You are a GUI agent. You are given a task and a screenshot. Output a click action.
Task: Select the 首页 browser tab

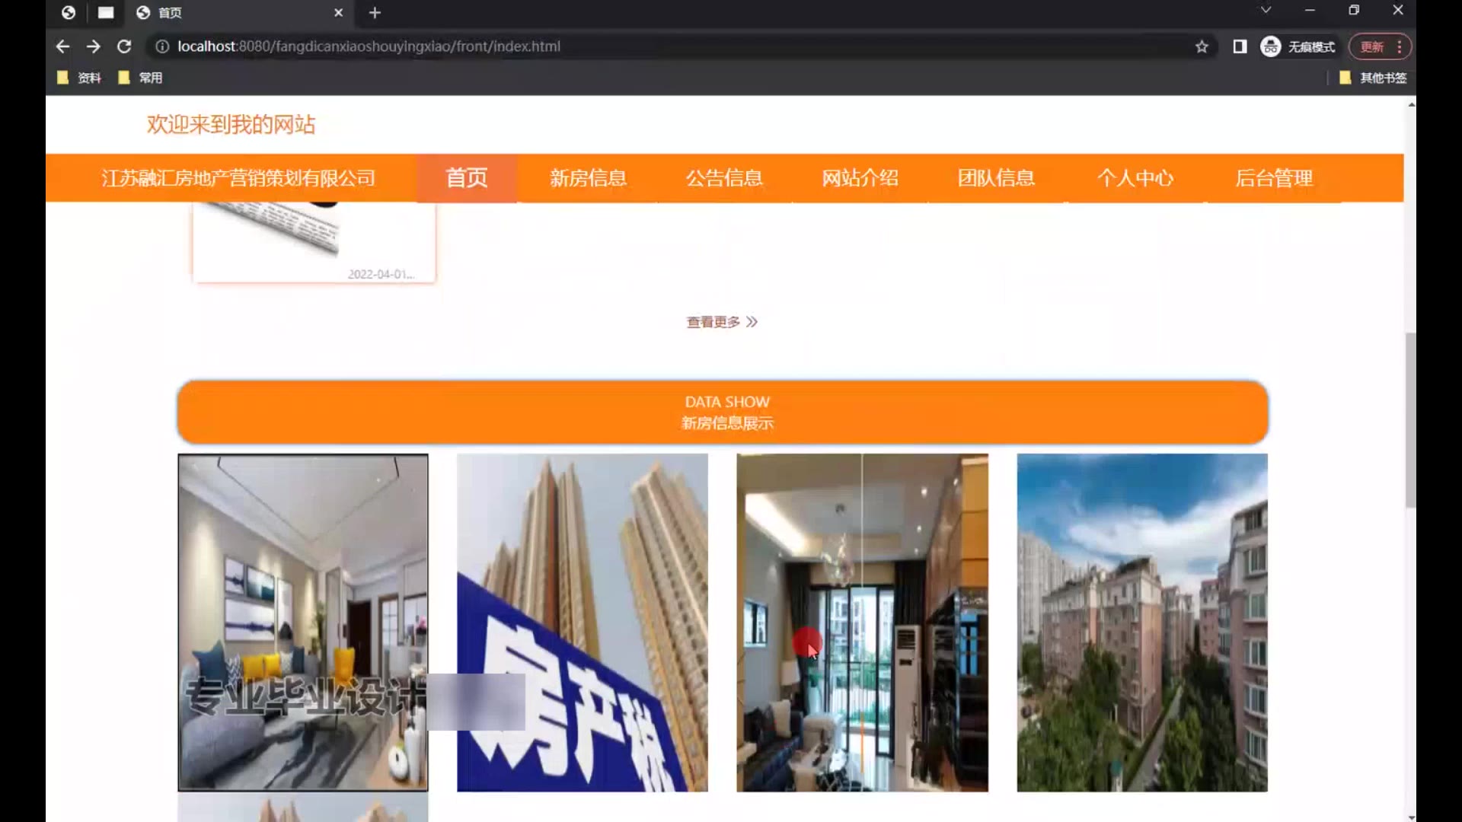coord(240,13)
